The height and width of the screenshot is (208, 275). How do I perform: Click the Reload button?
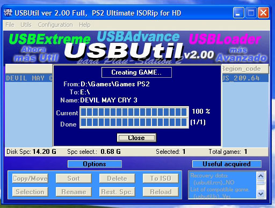[x=161, y=192]
